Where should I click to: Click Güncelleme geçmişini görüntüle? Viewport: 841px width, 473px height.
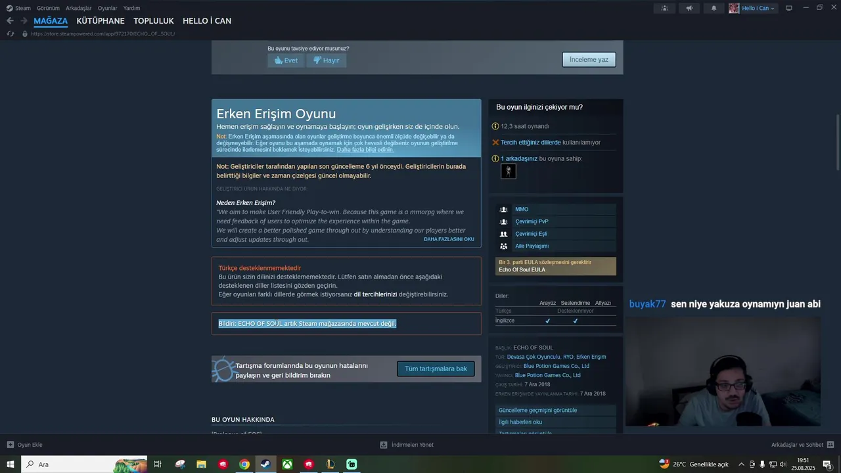pyautogui.click(x=556, y=410)
